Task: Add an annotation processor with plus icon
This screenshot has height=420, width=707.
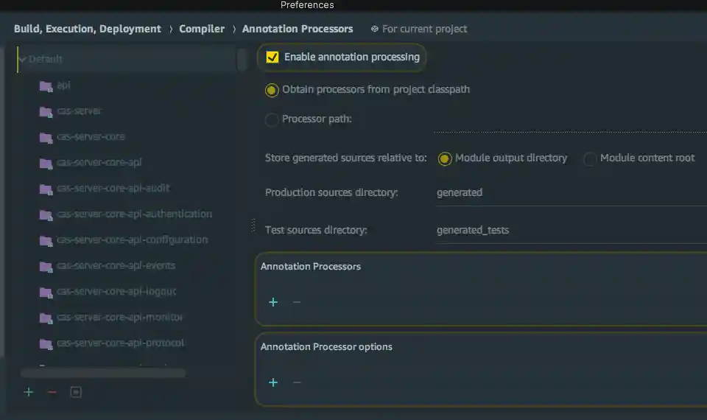Action: [x=273, y=302]
